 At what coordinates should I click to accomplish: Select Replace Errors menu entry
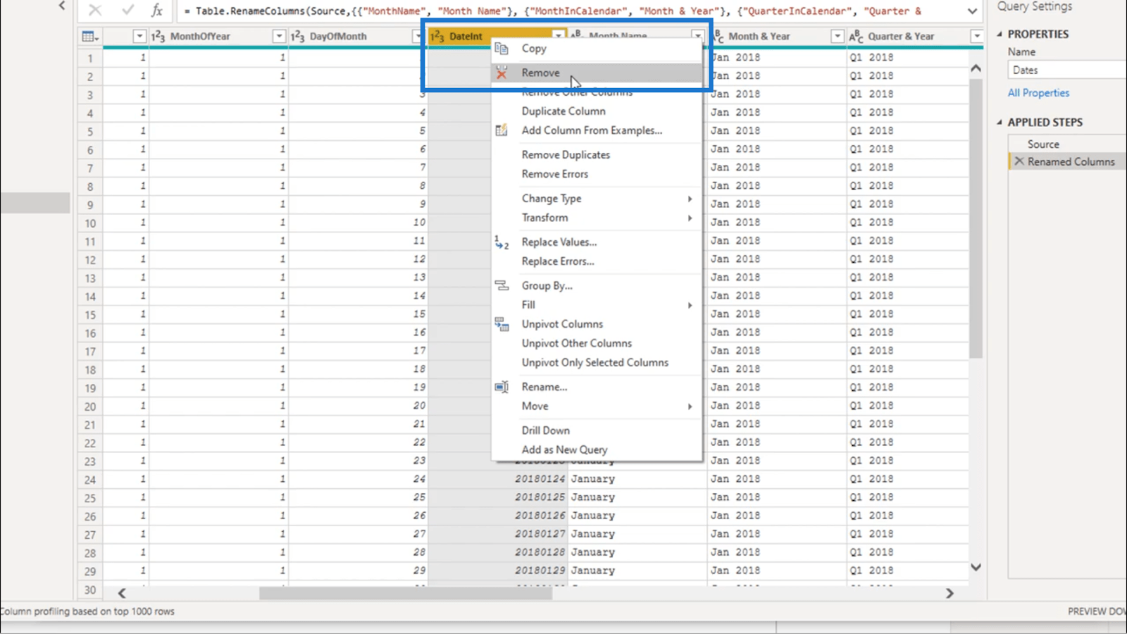(x=558, y=261)
